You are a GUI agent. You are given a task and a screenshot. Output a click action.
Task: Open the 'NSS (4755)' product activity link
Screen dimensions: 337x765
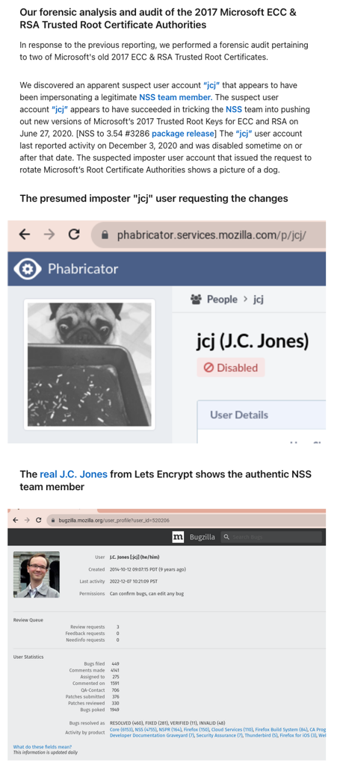[x=145, y=729]
